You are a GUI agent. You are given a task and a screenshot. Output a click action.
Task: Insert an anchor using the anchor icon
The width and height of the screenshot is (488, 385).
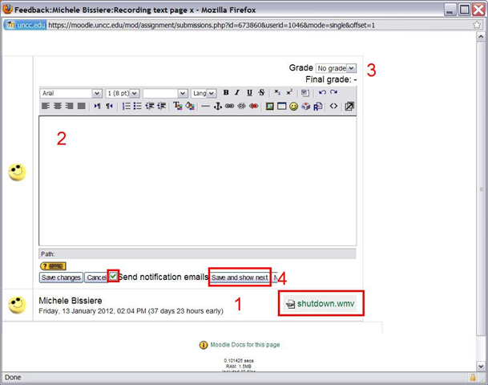(217, 106)
